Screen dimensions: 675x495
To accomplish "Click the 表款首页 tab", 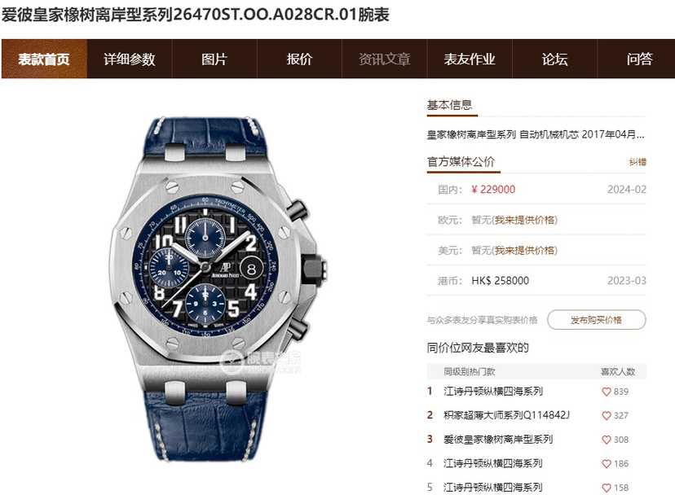I will (x=44, y=59).
